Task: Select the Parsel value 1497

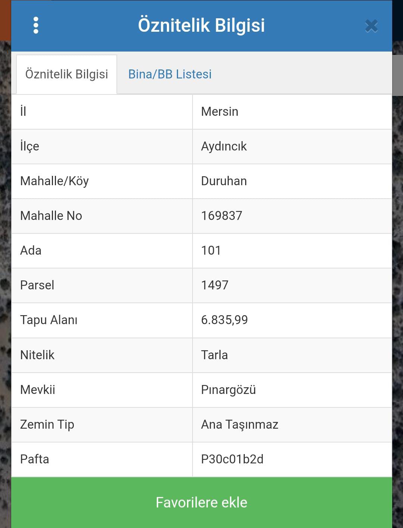Action: pyautogui.click(x=215, y=285)
